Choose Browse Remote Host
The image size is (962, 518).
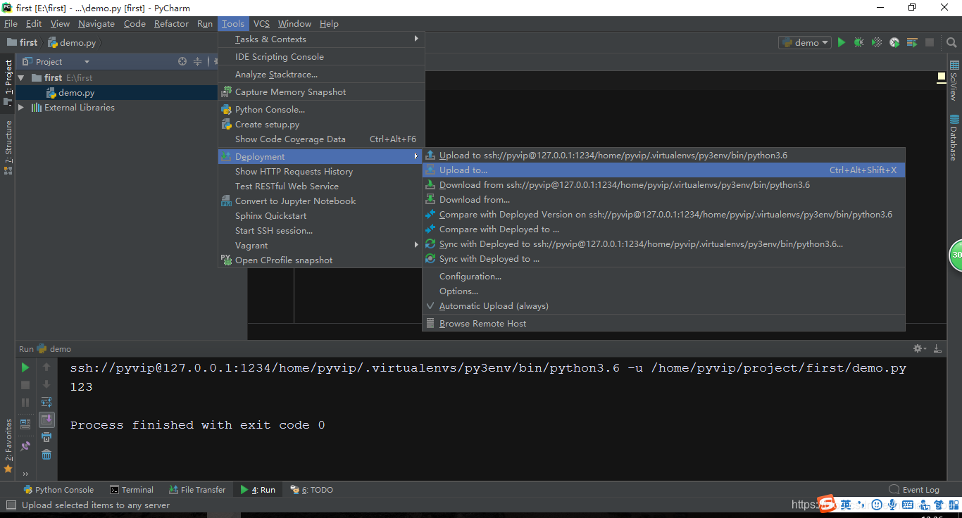pos(663,324)
